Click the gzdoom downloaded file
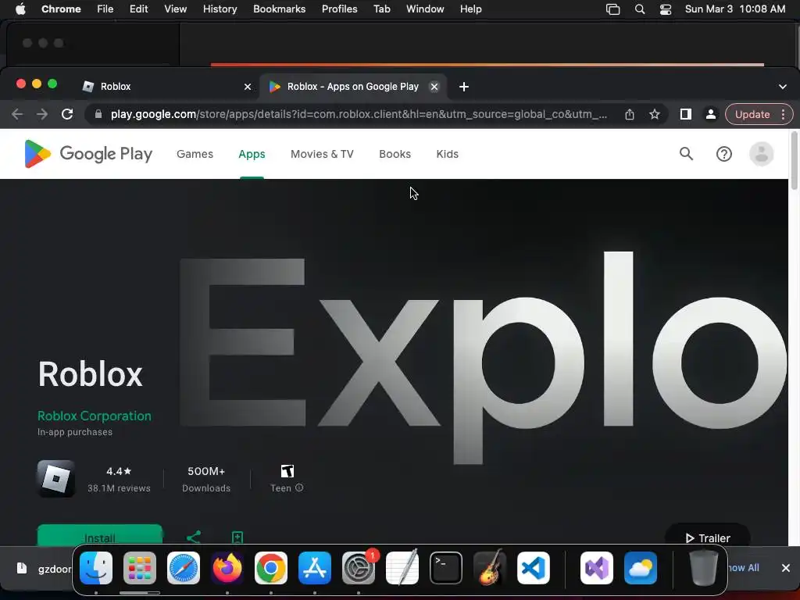Screen dimensions: 800x600 tap(44, 569)
